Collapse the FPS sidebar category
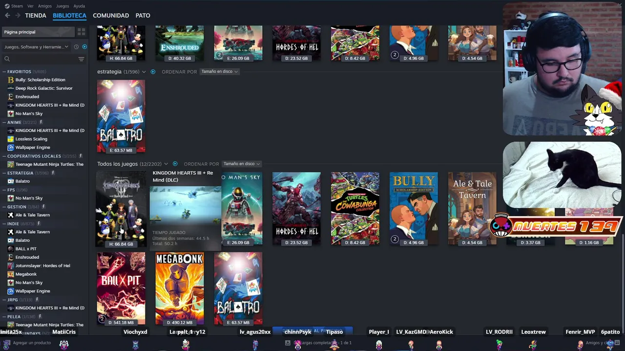 (4, 190)
